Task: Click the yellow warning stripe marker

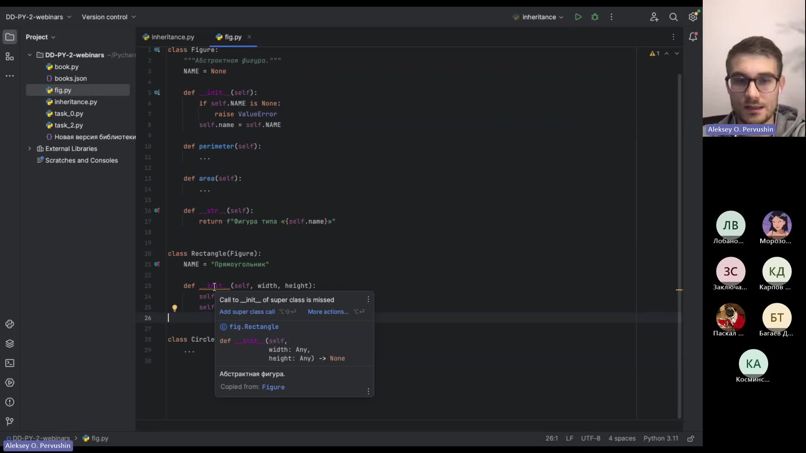Action: point(679,290)
